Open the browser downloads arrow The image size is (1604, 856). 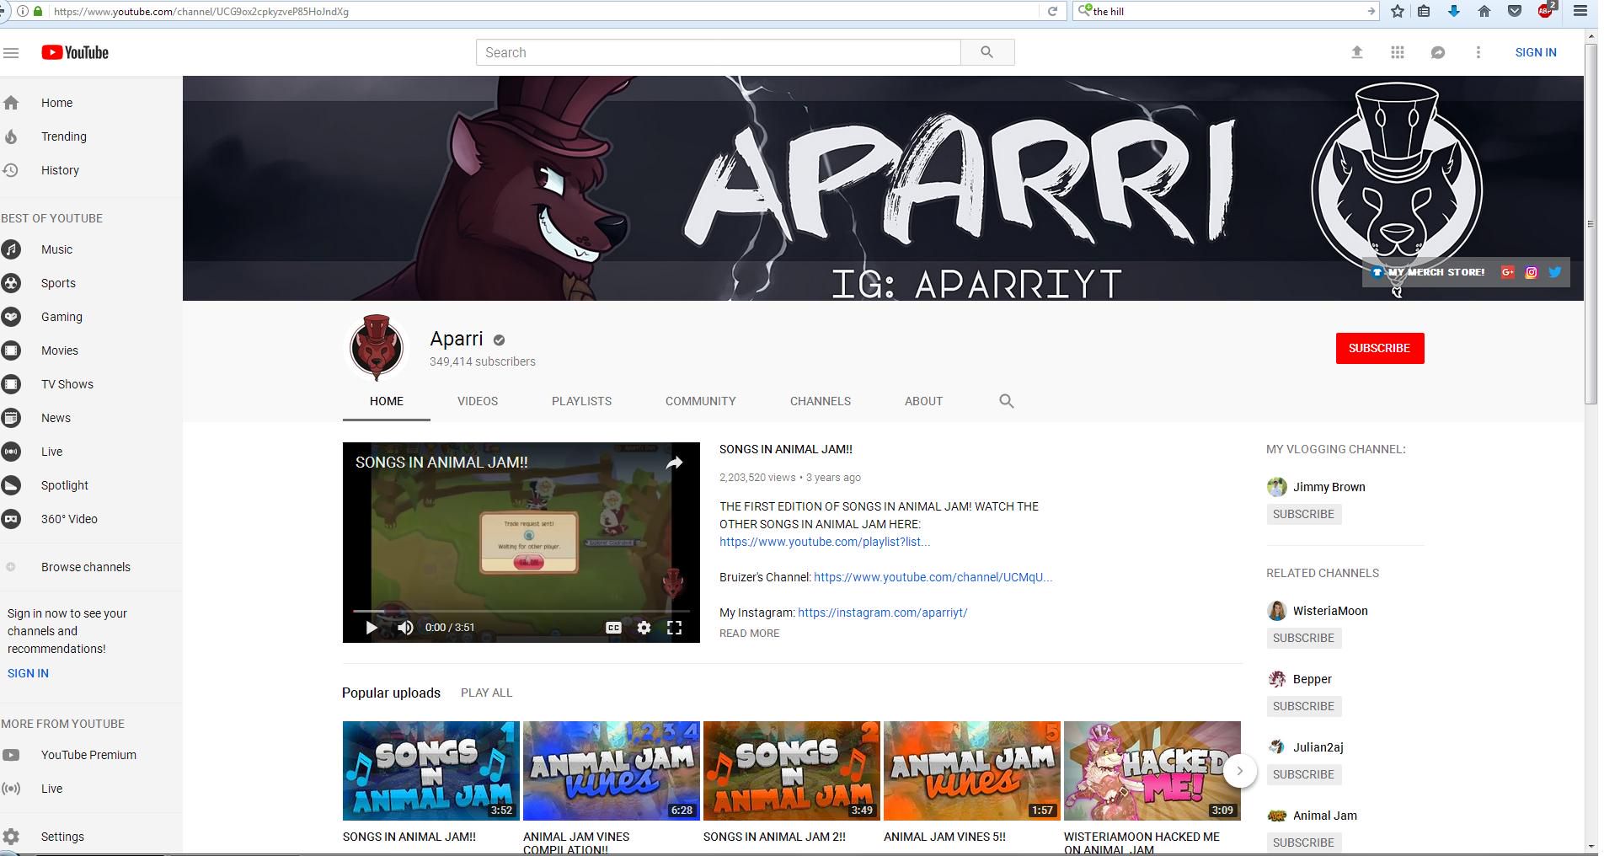point(1454,11)
